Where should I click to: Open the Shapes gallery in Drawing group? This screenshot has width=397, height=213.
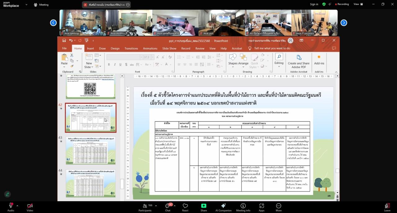pos(233,60)
